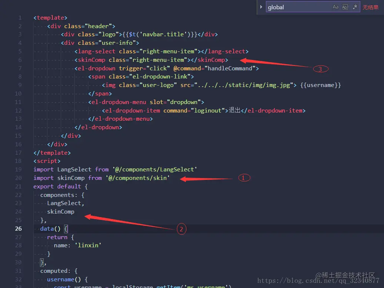The width and height of the screenshot is (384, 288).
Task: Click the opening lang-select tag on line 5
Action: (x=95, y=51)
